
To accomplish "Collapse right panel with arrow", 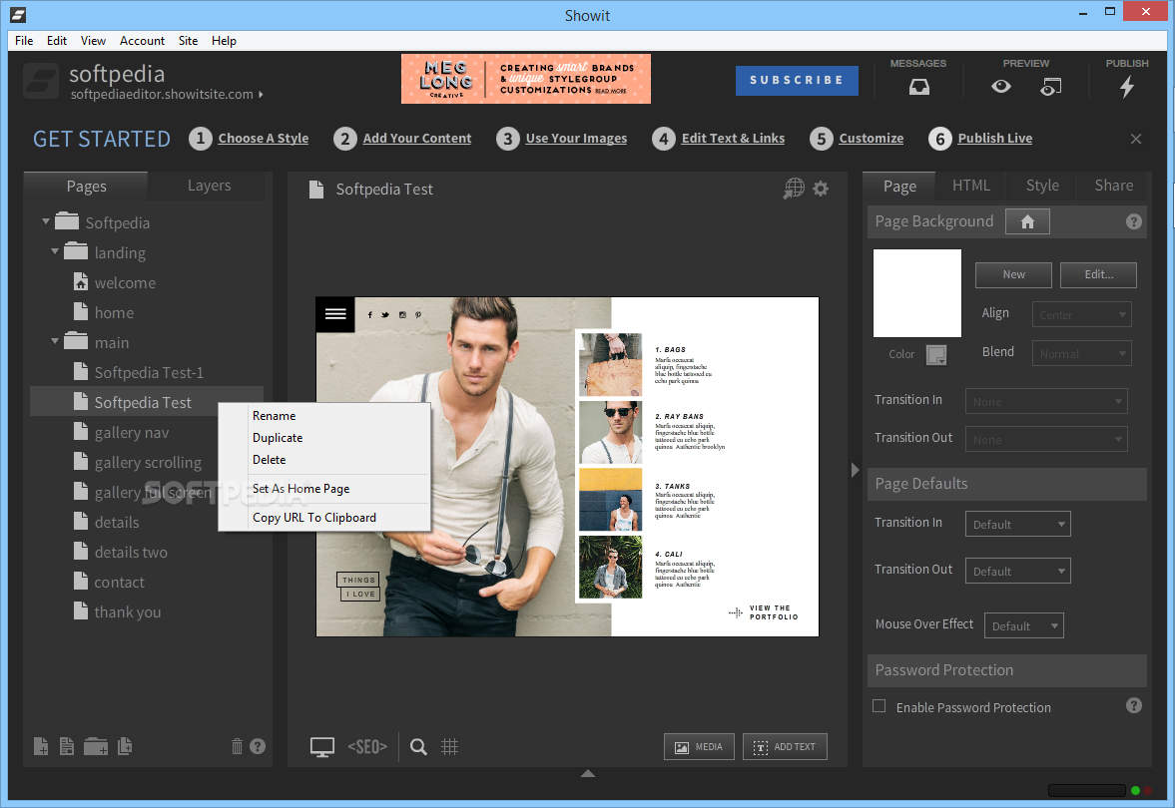I will [x=855, y=470].
